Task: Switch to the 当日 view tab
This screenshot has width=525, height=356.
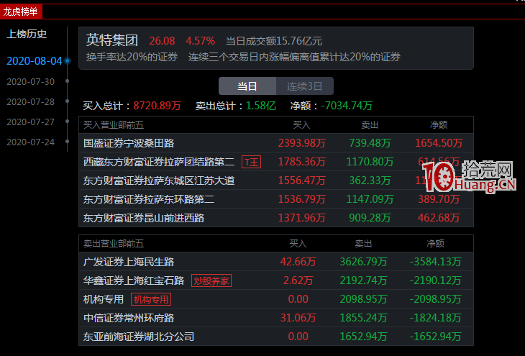Action: tap(247, 86)
